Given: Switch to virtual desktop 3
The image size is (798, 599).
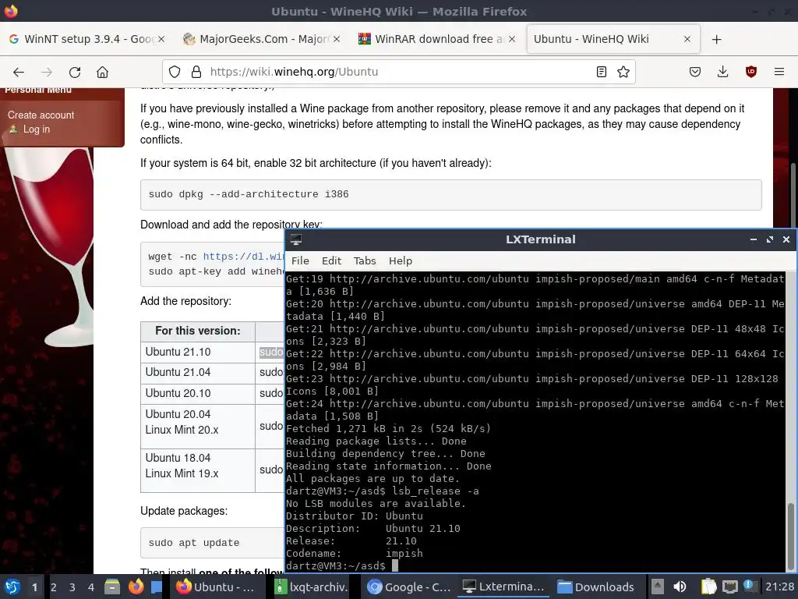Looking at the screenshot, I should click(72, 587).
